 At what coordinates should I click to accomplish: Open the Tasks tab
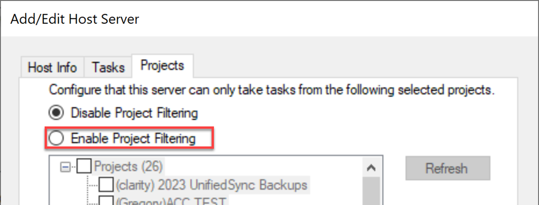[108, 67]
